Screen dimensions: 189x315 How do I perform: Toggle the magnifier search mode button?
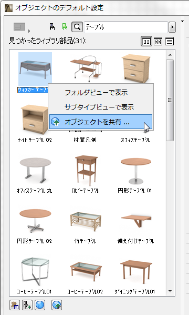[77, 27]
